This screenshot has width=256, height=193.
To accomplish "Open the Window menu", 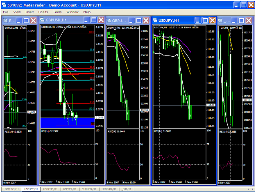I will 72,12.
